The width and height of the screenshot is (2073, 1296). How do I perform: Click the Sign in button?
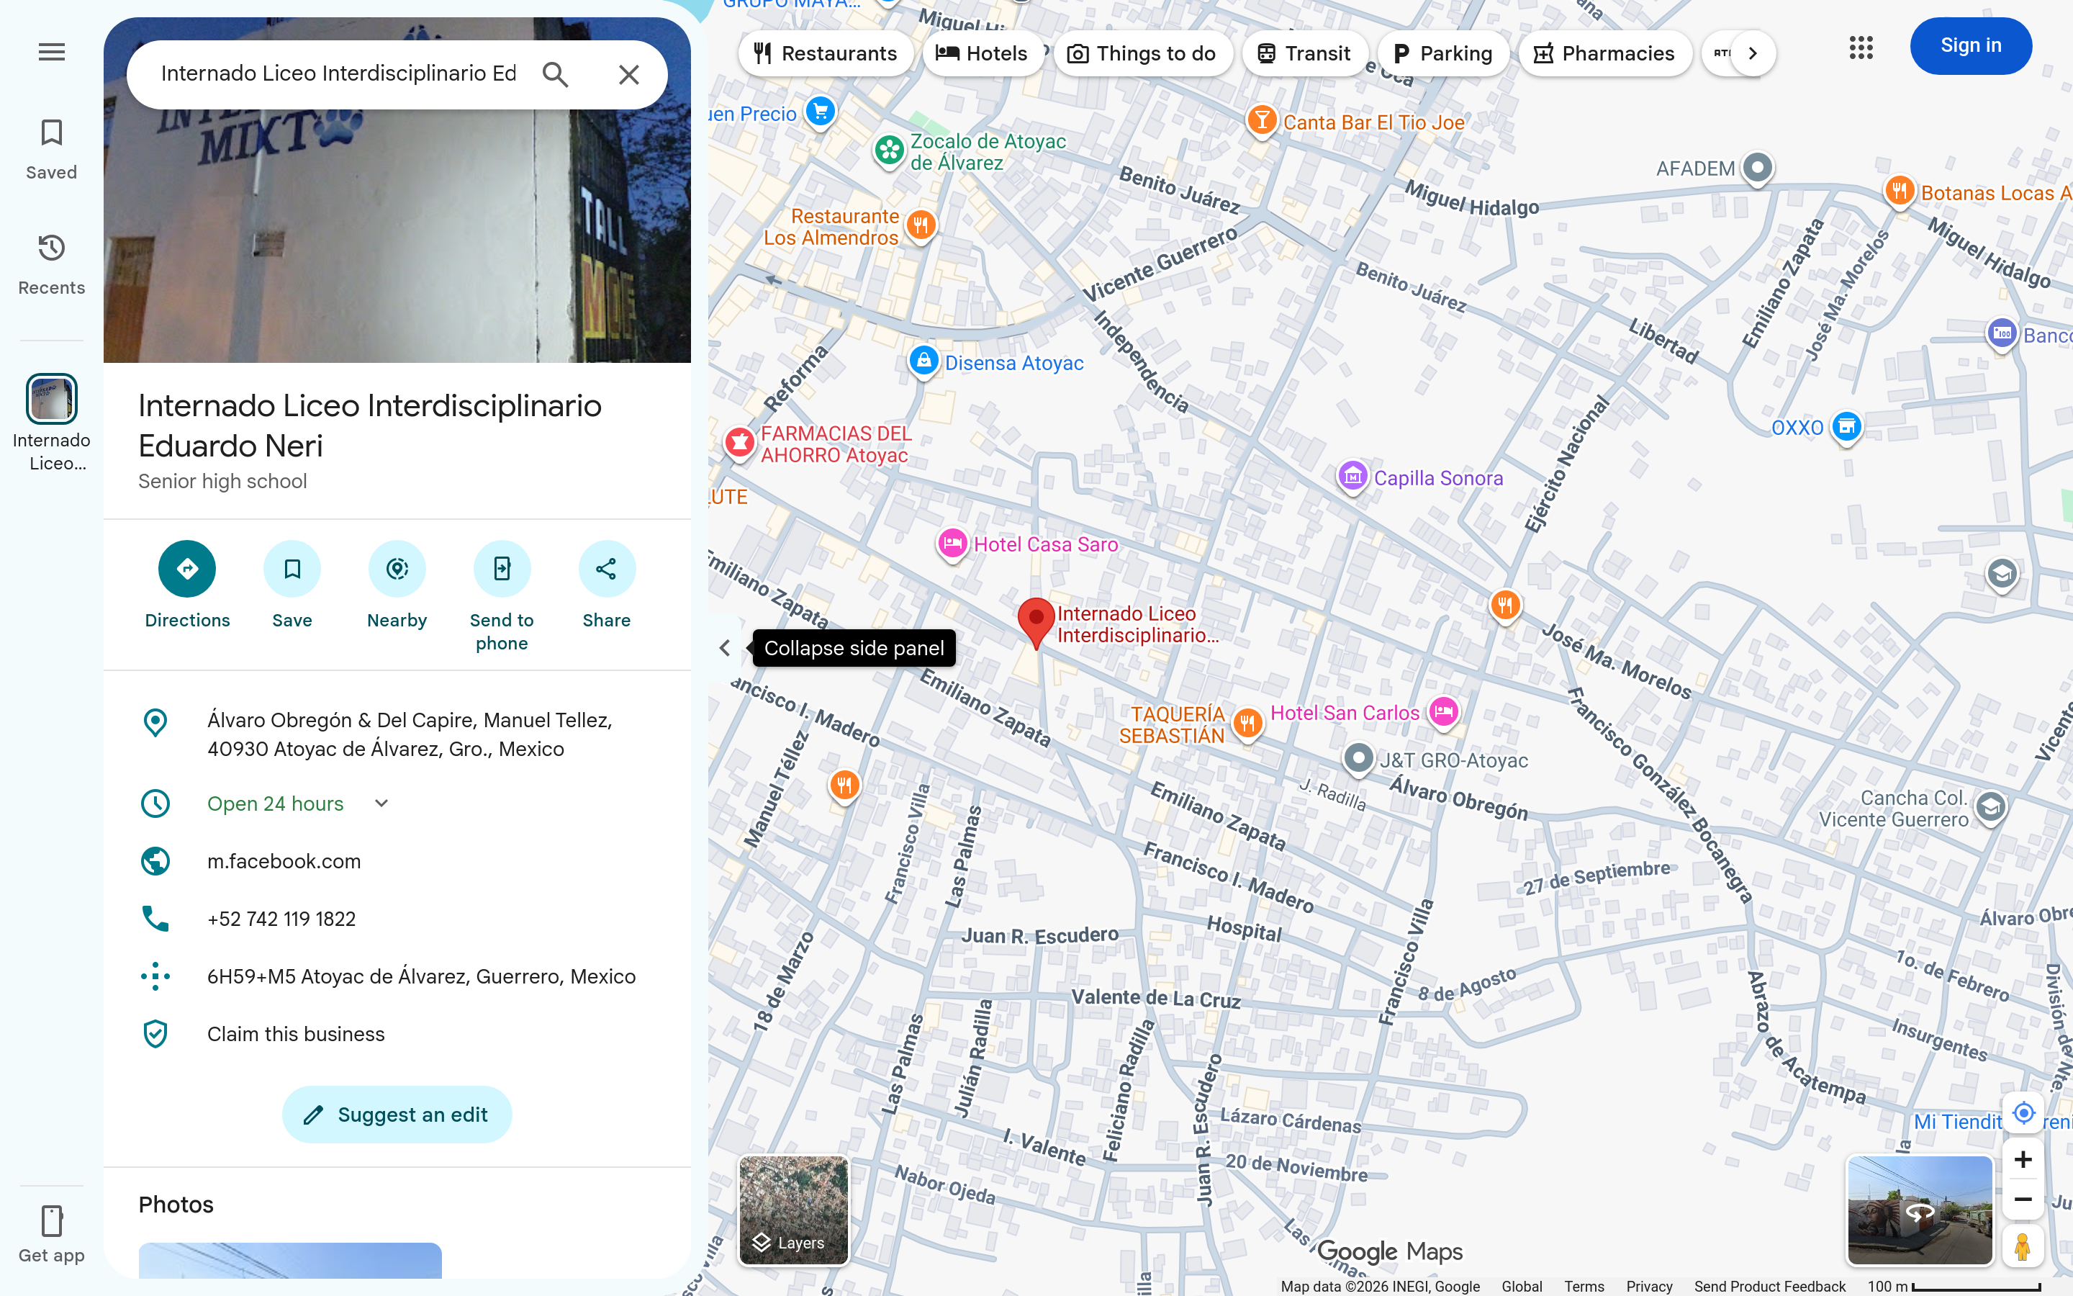click(x=1970, y=45)
